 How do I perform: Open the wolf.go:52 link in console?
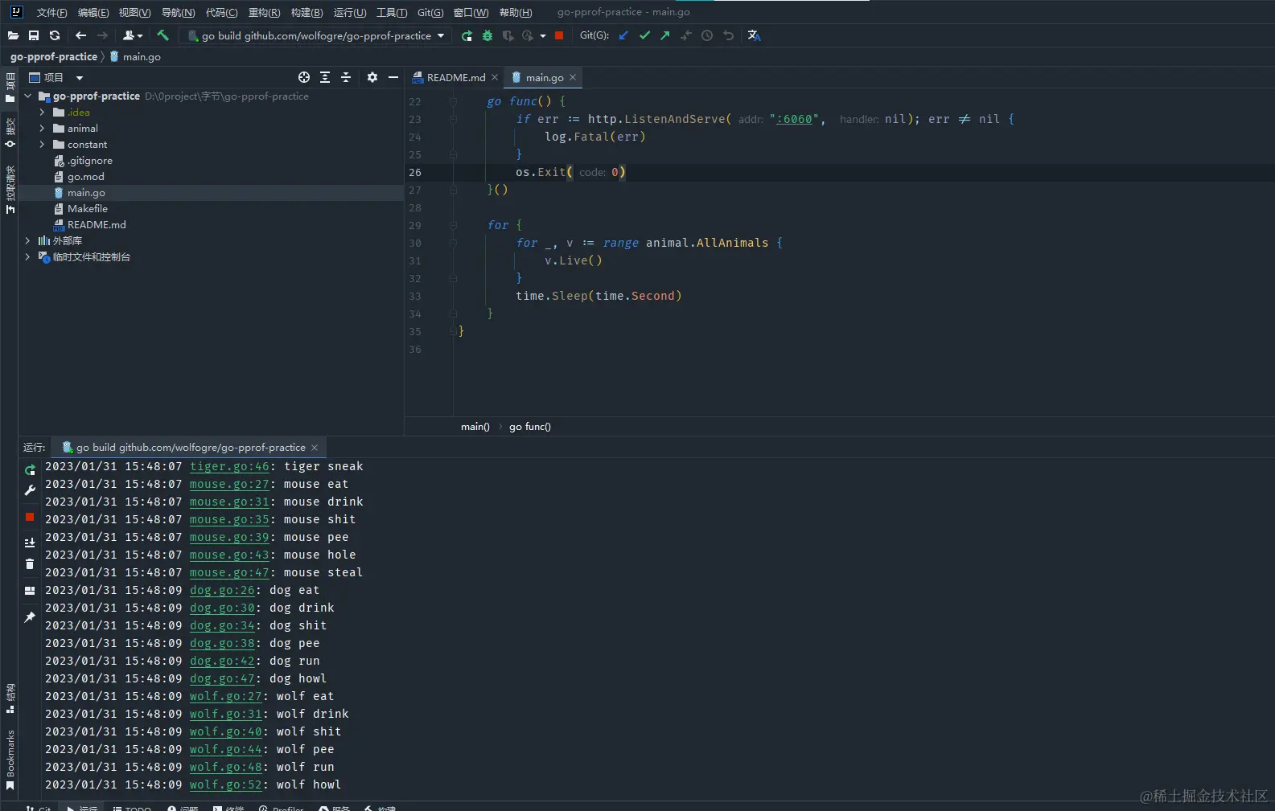[x=226, y=784]
